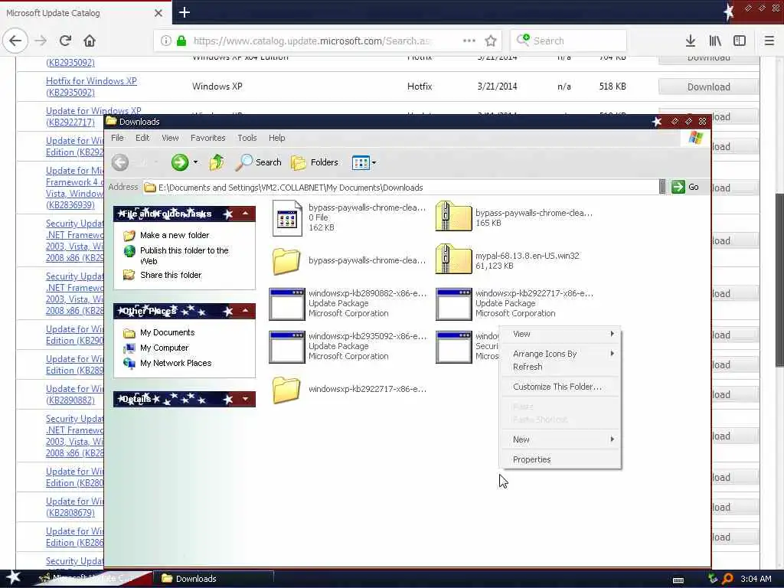Click the system tray clock showing 3:04 AM
784x588 pixels.
click(x=756, y=579)
